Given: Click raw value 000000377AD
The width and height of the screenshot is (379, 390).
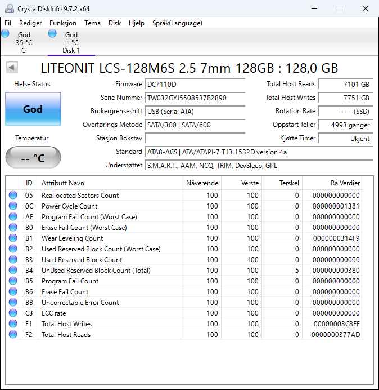Looking at the screenshot, I should pyautogui.click(x=336, y=335).
